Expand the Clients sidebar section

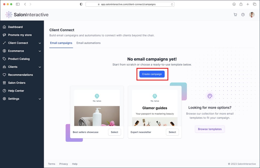[40, 67]
